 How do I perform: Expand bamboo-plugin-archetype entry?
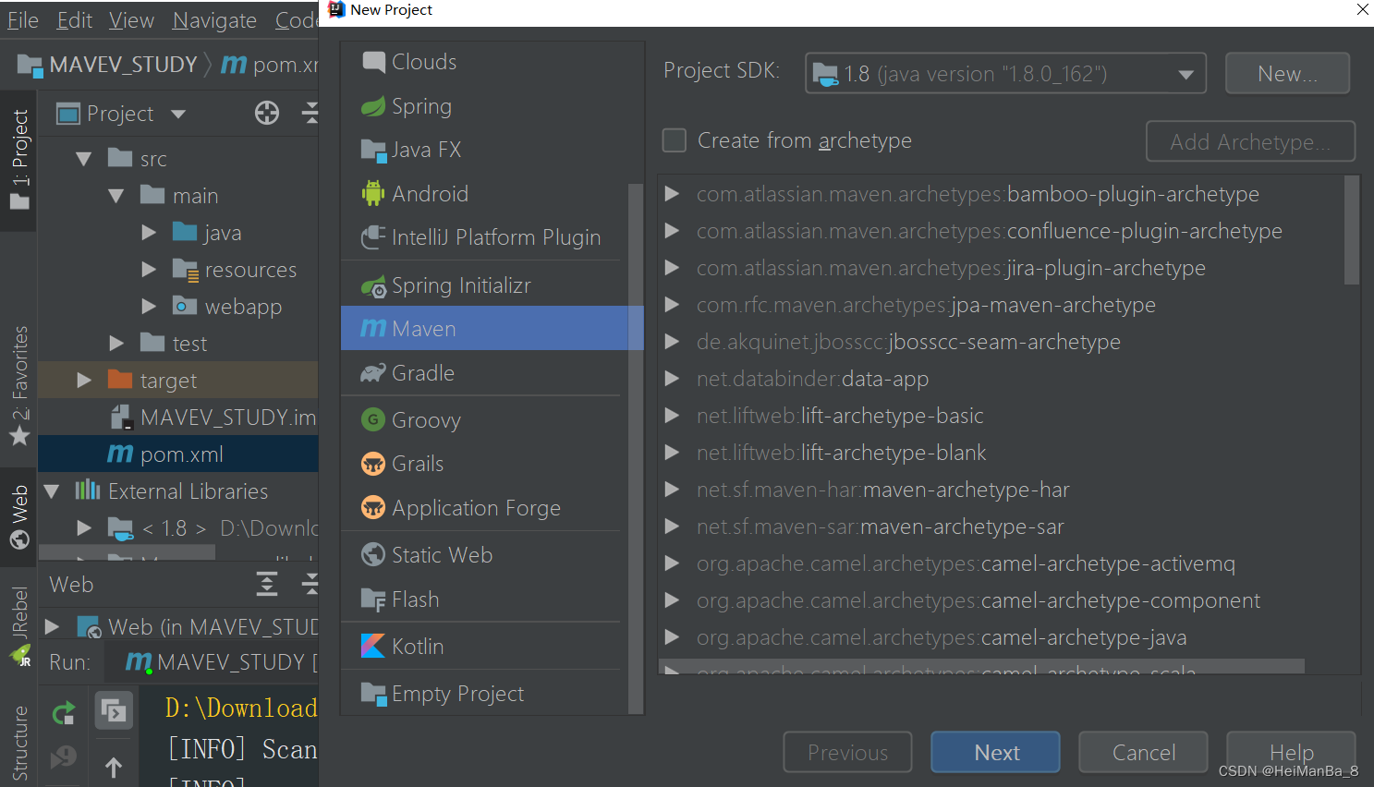673,194
